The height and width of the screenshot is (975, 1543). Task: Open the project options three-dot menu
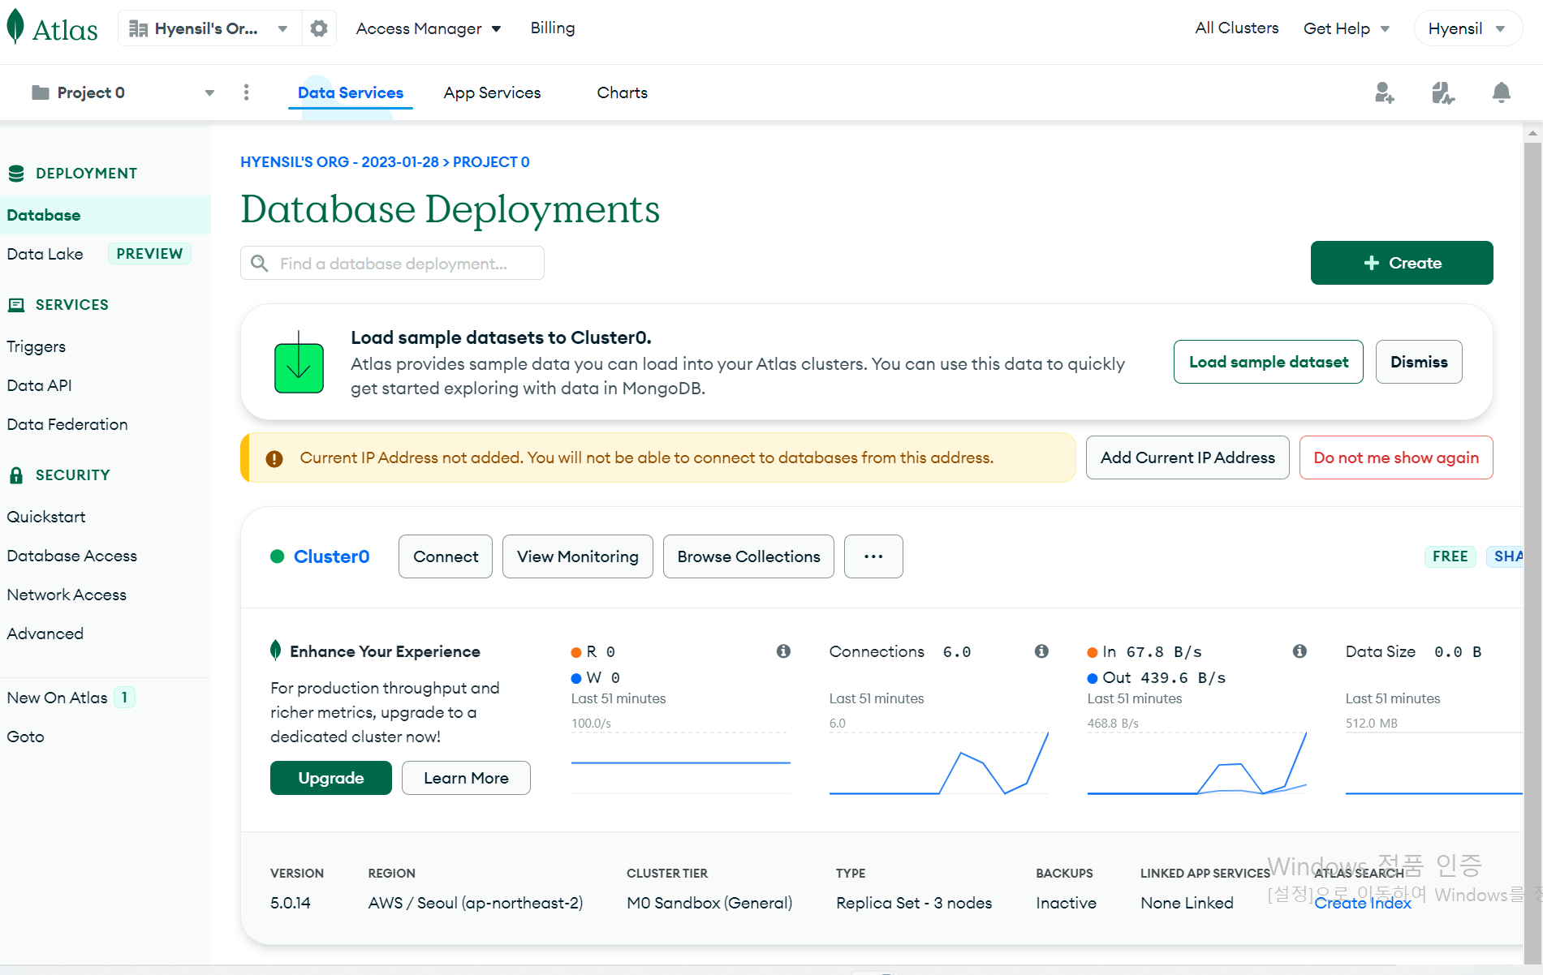(x=247, y=92)
